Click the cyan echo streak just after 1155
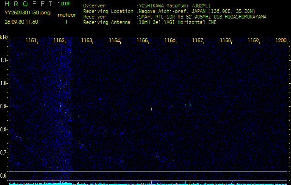291x185 pixels. click(x=151, y=109)
